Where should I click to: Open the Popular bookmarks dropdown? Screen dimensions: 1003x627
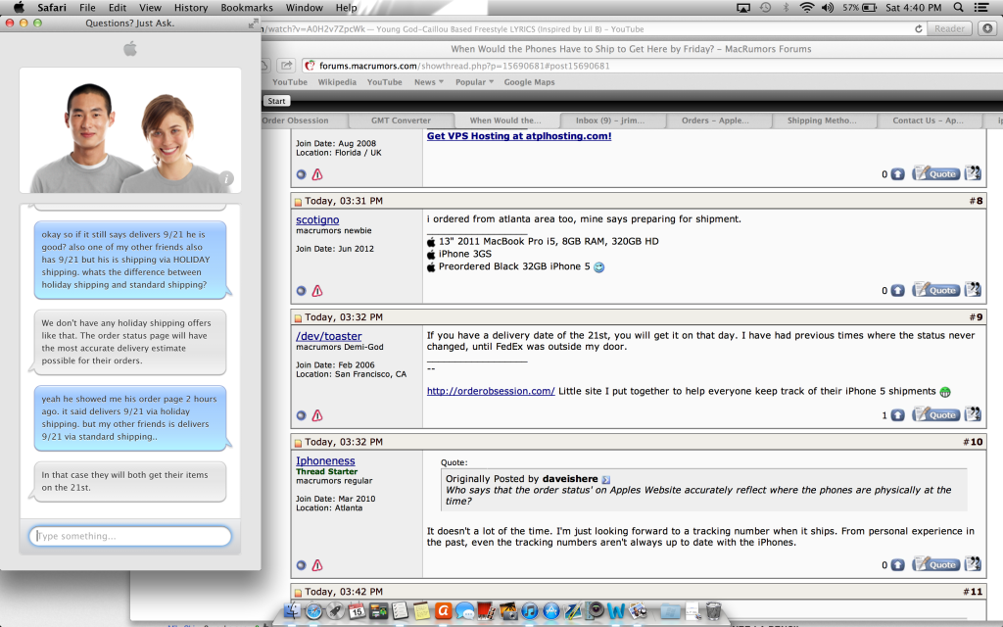click(474, 82)
